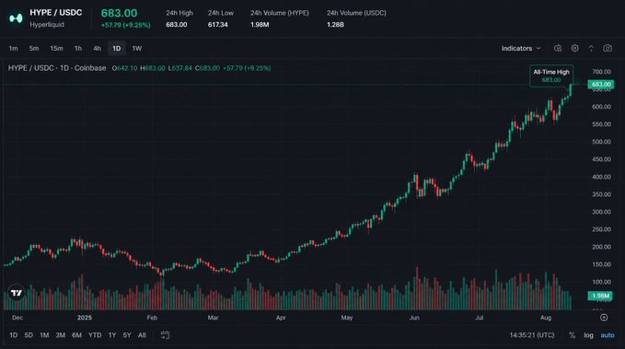Set range to 5D
625x349 pixels.
click(29, 335)
